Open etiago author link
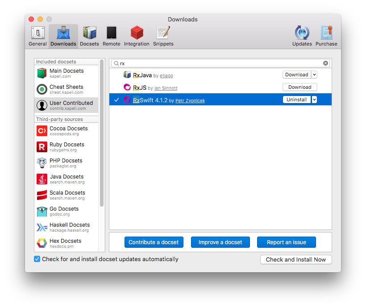Screen dimensions: 366x308 click(166, 75)
